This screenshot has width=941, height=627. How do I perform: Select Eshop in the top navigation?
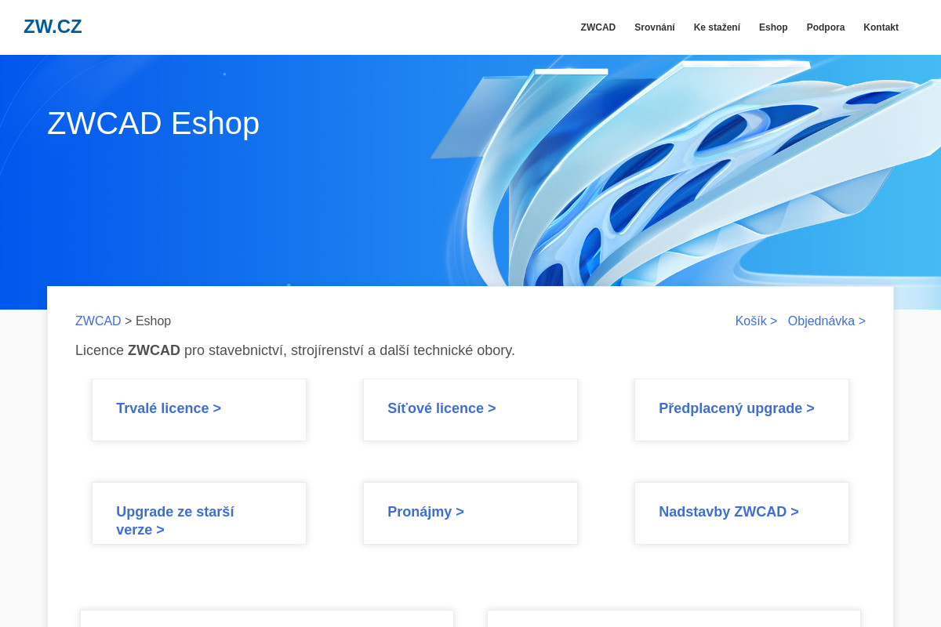(x=773, y=27)
